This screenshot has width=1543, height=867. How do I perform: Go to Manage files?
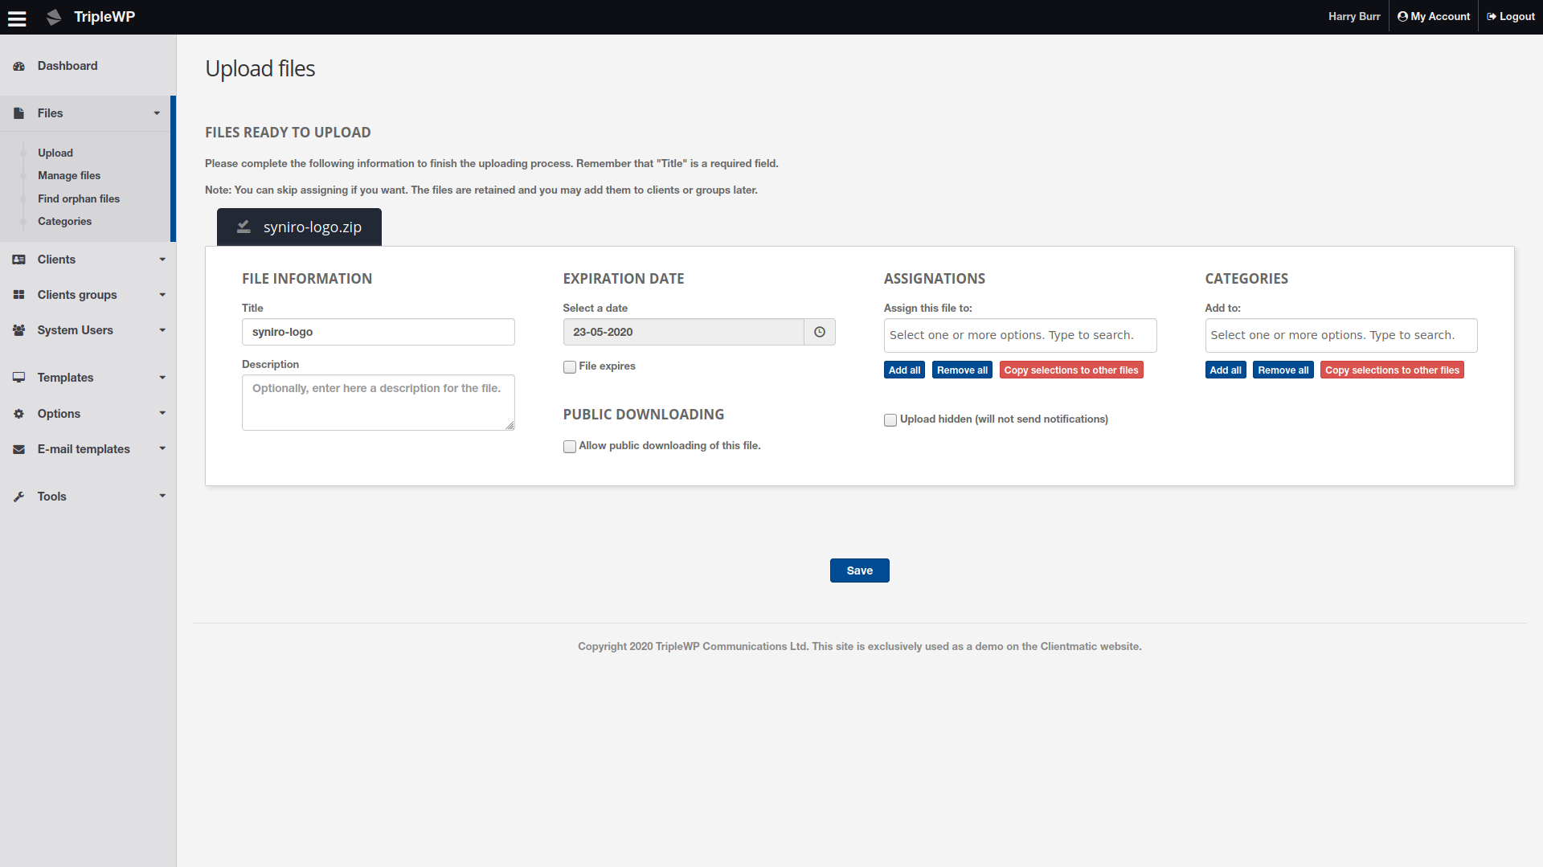[x=69, y=175]
